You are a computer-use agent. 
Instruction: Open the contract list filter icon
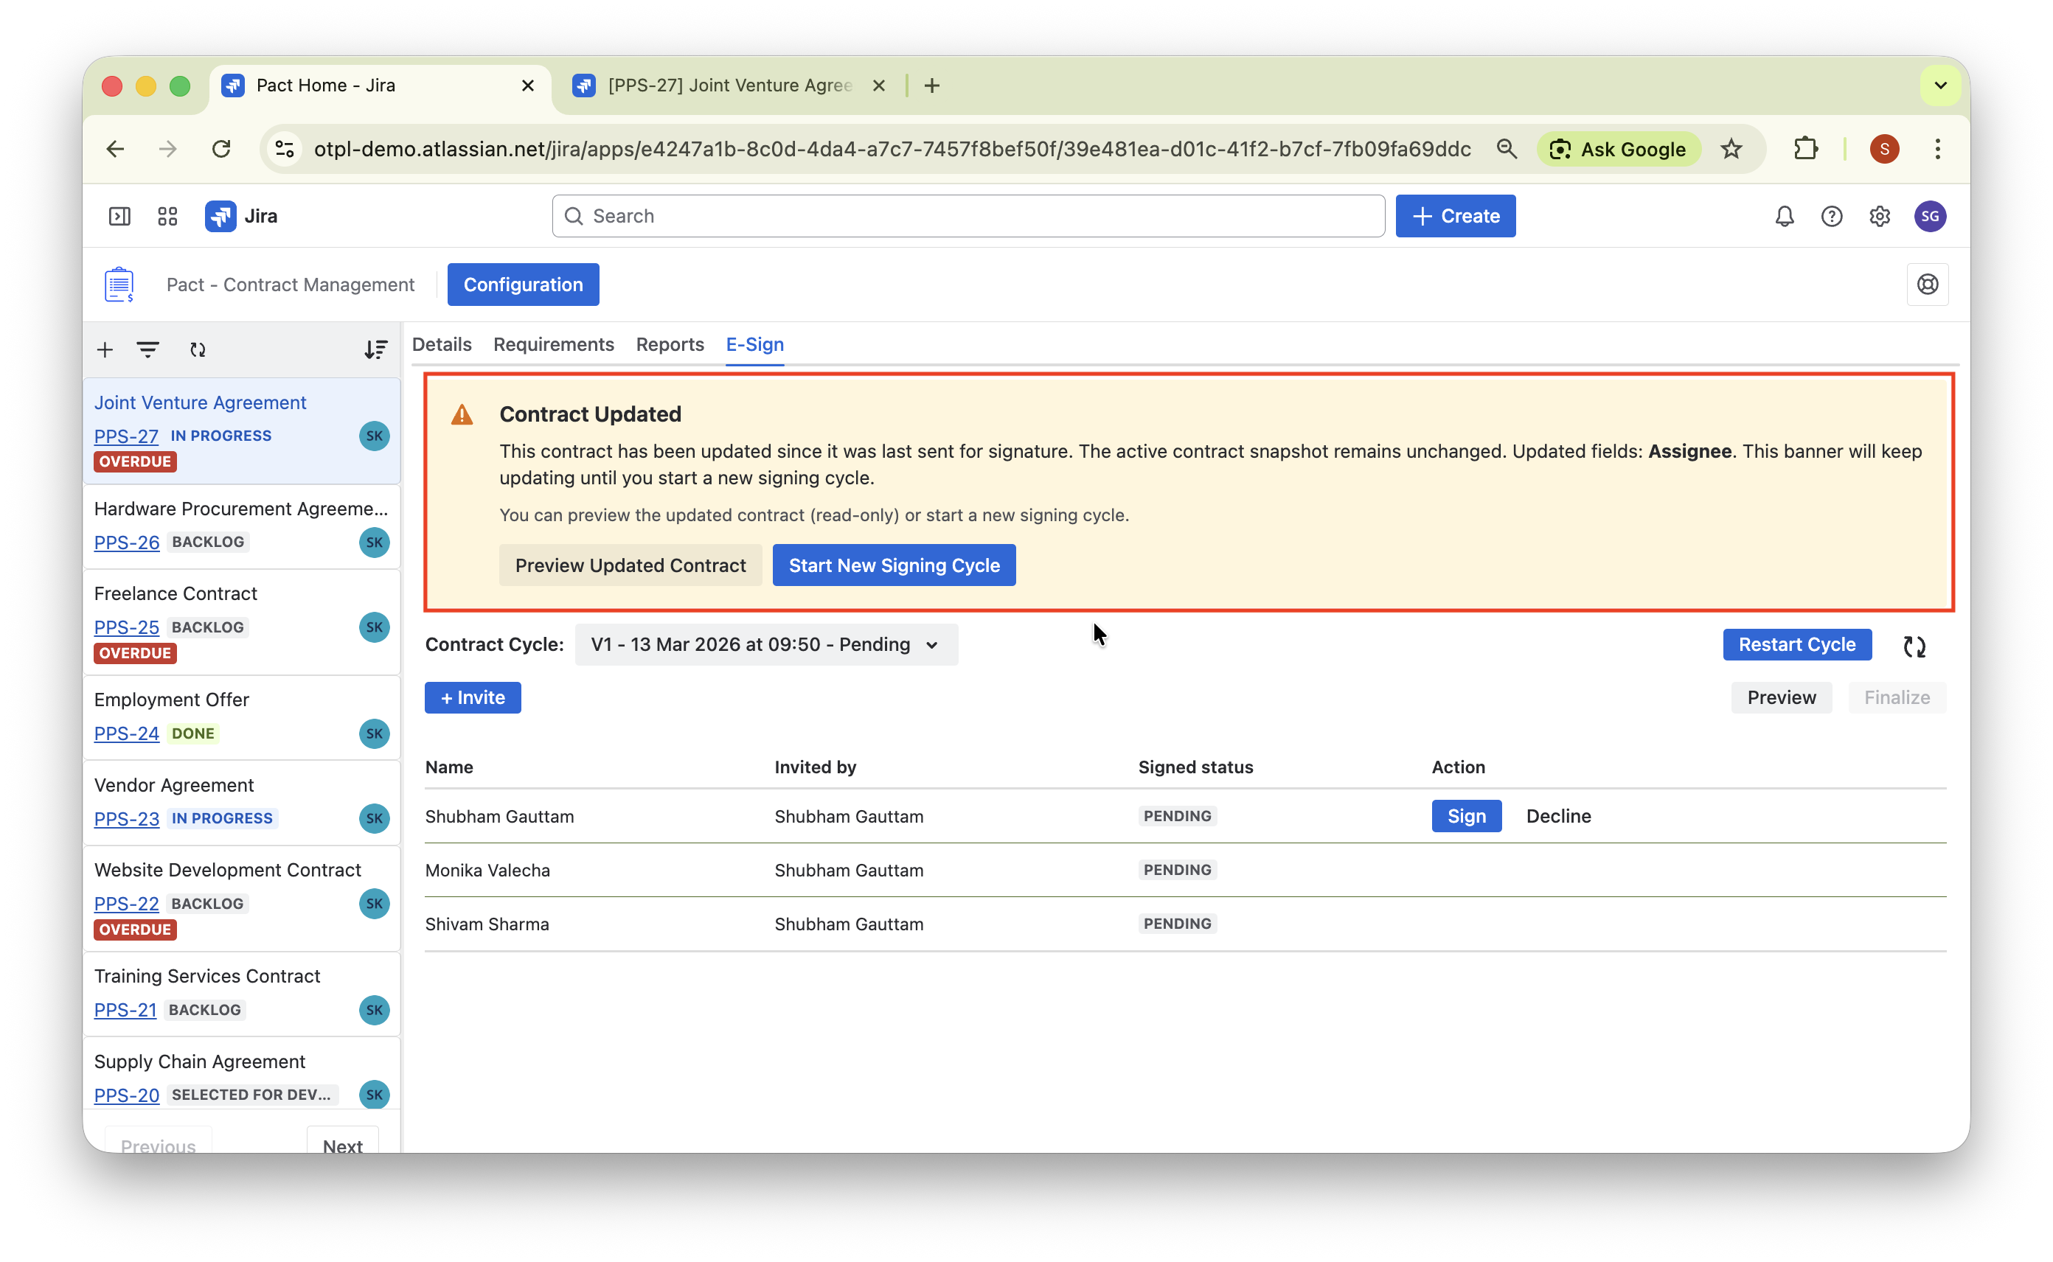[x=147, y=349]
